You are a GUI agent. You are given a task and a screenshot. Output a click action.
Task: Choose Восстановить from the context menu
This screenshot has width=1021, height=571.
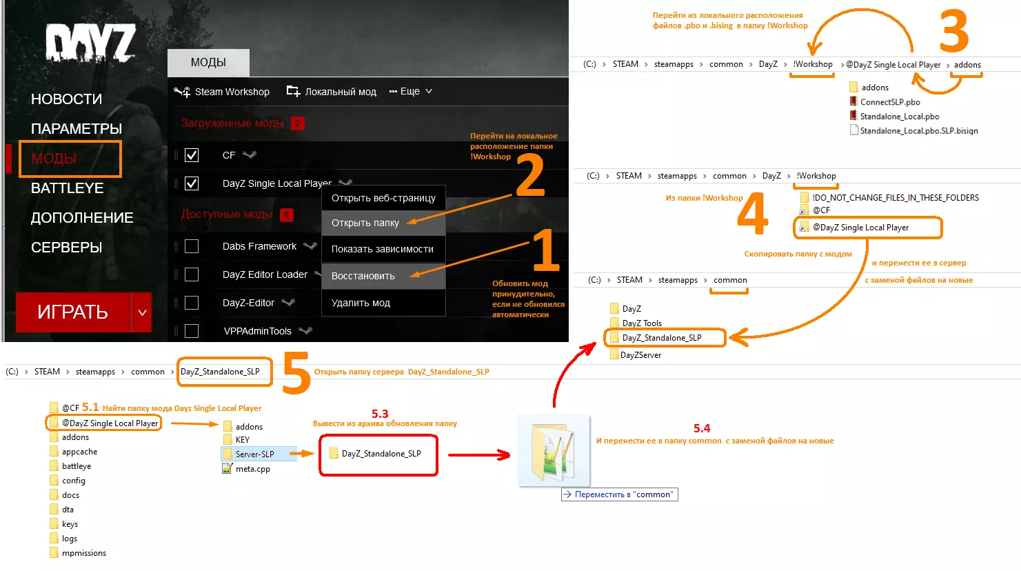[383, 276]
